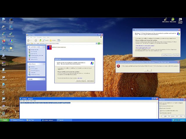Select Windows 7 C Drive Destroyer file in folder
The width and height of the screenshot is (186, 139).
tap(56, 47)
